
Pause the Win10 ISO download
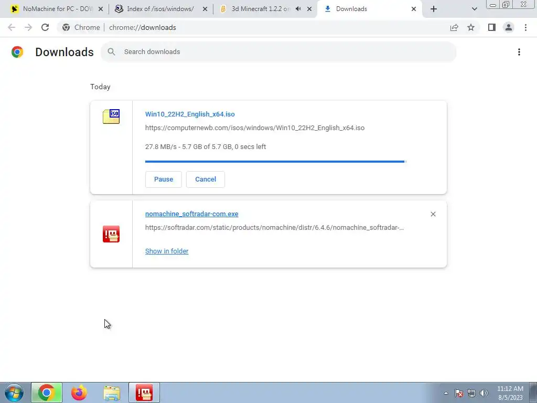pos(164,179)
